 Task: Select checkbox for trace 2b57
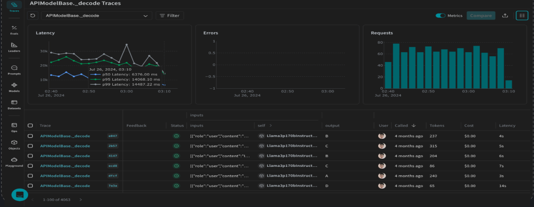(30, 146)
